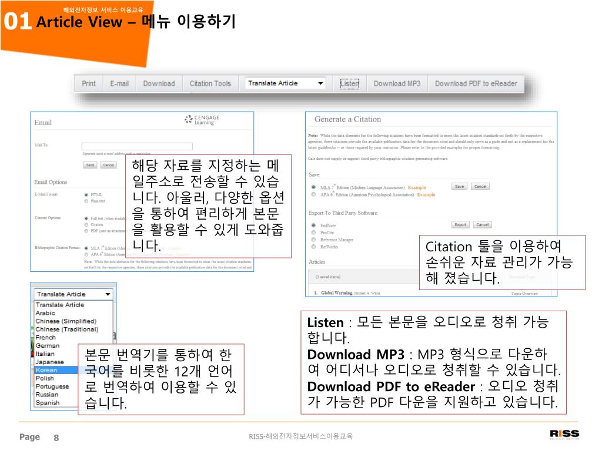Choose PDF attachment content option

[x=86, y=231]
